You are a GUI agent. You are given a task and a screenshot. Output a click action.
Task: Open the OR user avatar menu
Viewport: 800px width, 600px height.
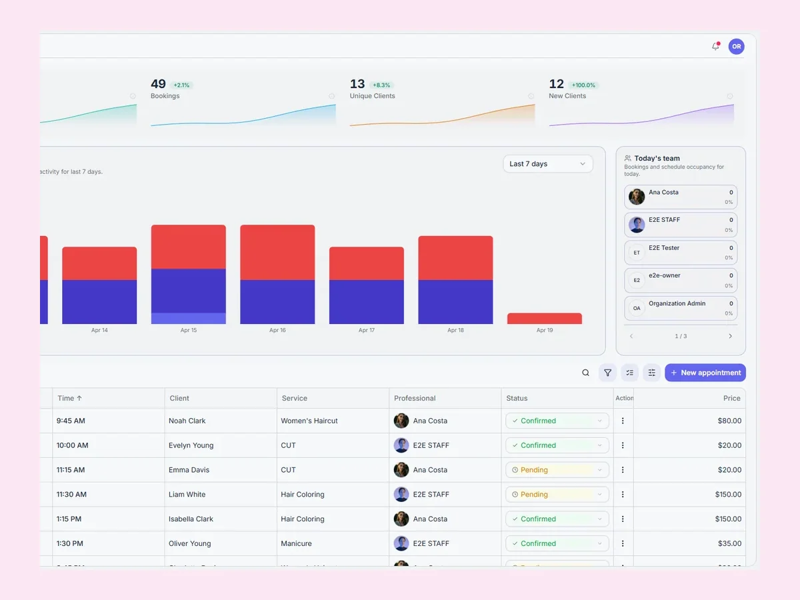coord(736,46)
